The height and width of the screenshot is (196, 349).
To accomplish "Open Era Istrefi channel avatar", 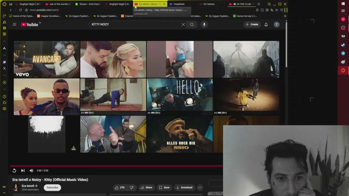I will (x=16, y=188).
